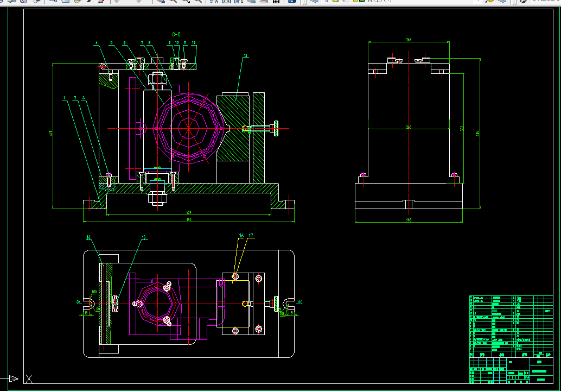Click the UCS X axis icon
Screen dimensions: 561x391
pyautogui.click(x=29, y=379)
